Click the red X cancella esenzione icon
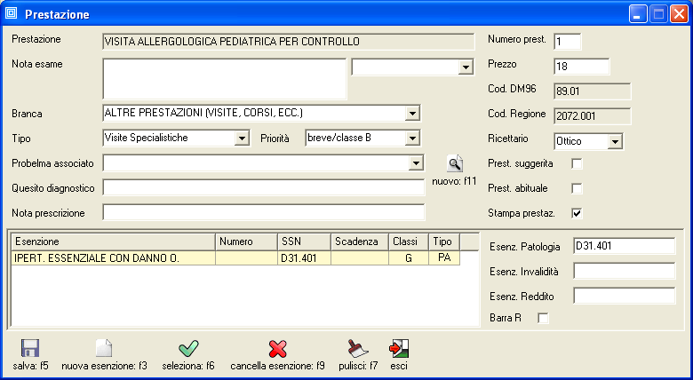Image resolution: width=693 pixels, height=380 pixels. [277, 348]
